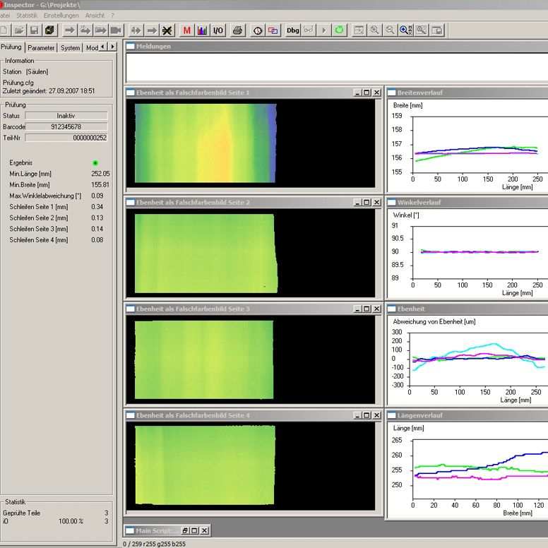The height and width of the screenshot is (548, 548).
Task: Click the zoom out magnifier icon
Action: tap(390, 30)
